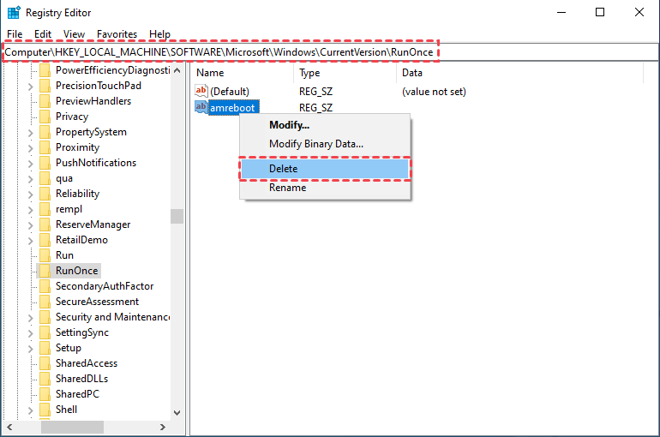Click the PrecisionTouchPad folder icon

45,86
